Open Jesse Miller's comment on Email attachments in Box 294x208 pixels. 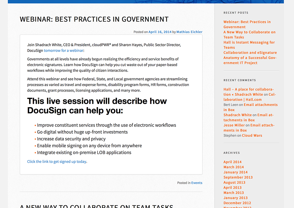(249, 128)
